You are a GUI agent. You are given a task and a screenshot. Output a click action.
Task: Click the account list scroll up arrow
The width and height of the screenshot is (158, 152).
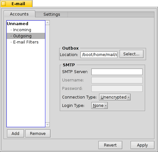[x=48, y=23]
